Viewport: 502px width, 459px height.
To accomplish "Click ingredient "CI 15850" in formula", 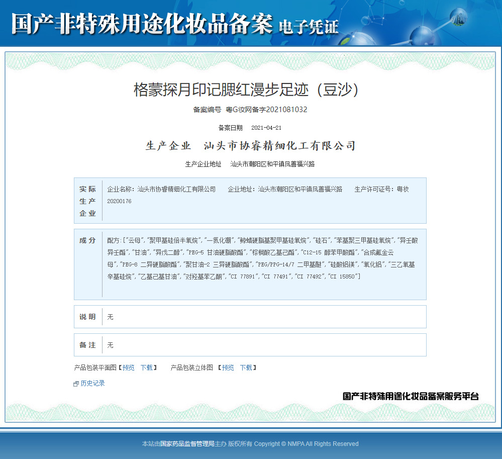I will tap(342, 277).
